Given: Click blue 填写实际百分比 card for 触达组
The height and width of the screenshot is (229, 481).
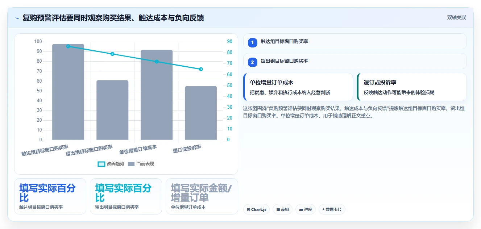Looking at the screenshot, I should 50,196.
